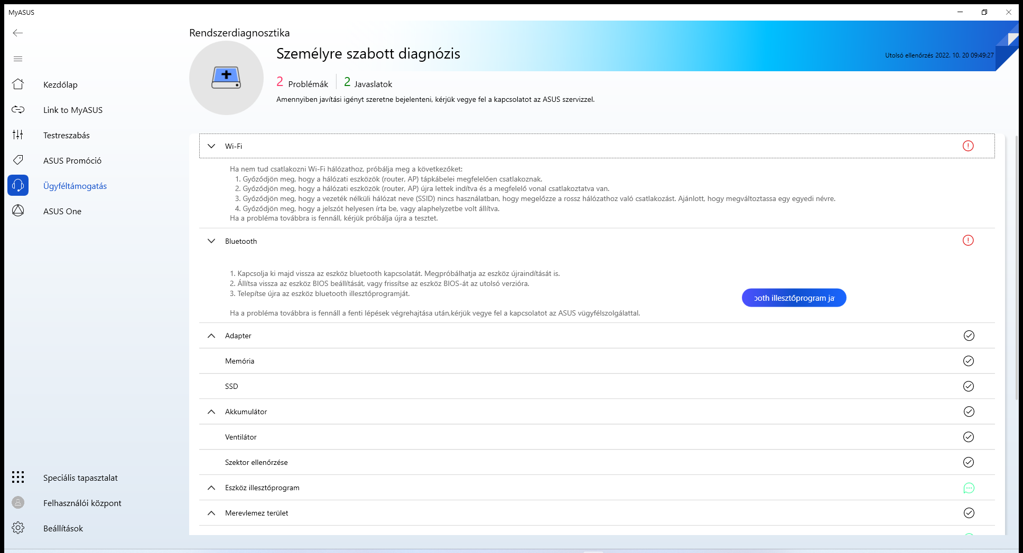Click the Utolsó ellenőrzés timestamp text

click(940, 55)
